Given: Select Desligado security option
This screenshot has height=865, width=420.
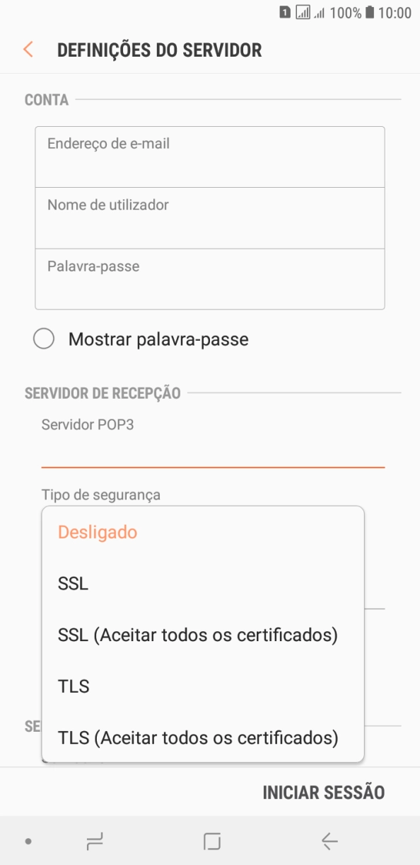Looking at the screenshot, I should coord(98,532).
